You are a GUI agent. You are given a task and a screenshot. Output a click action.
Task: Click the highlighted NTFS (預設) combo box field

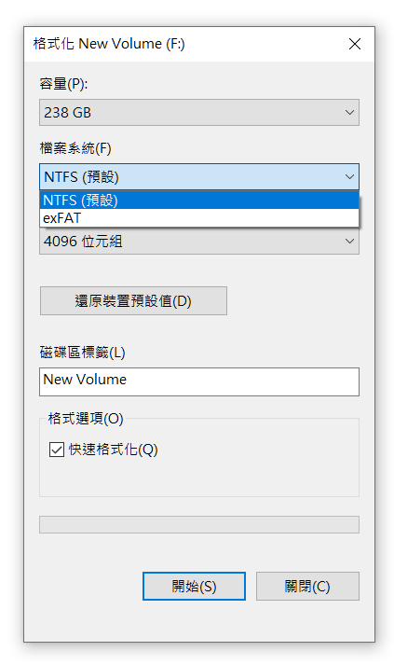199,176
